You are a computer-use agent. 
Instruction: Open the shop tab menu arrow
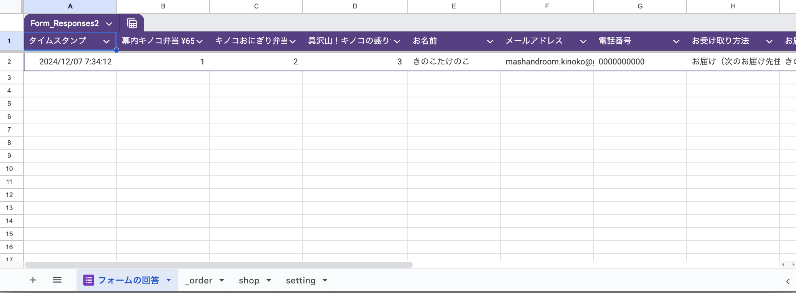(269, 280)
